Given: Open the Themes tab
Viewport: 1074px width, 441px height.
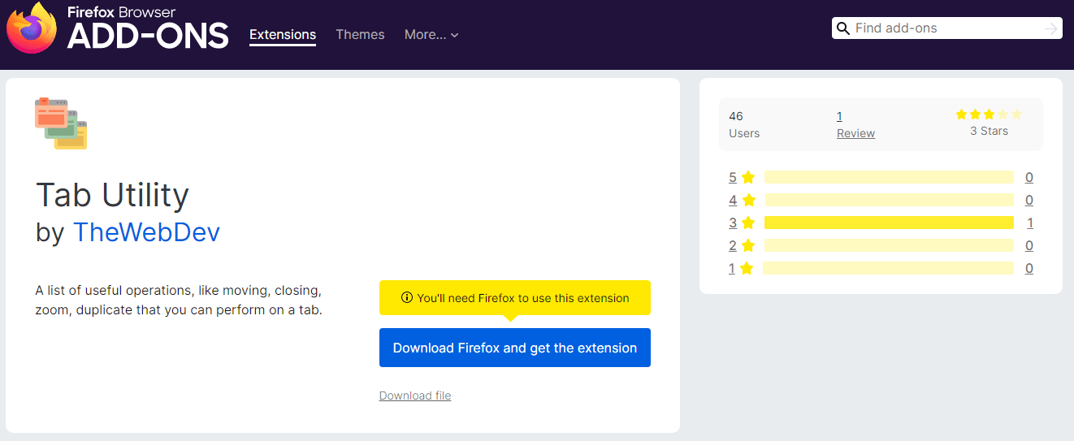Looking at the screenshot, I should [360, 35].
